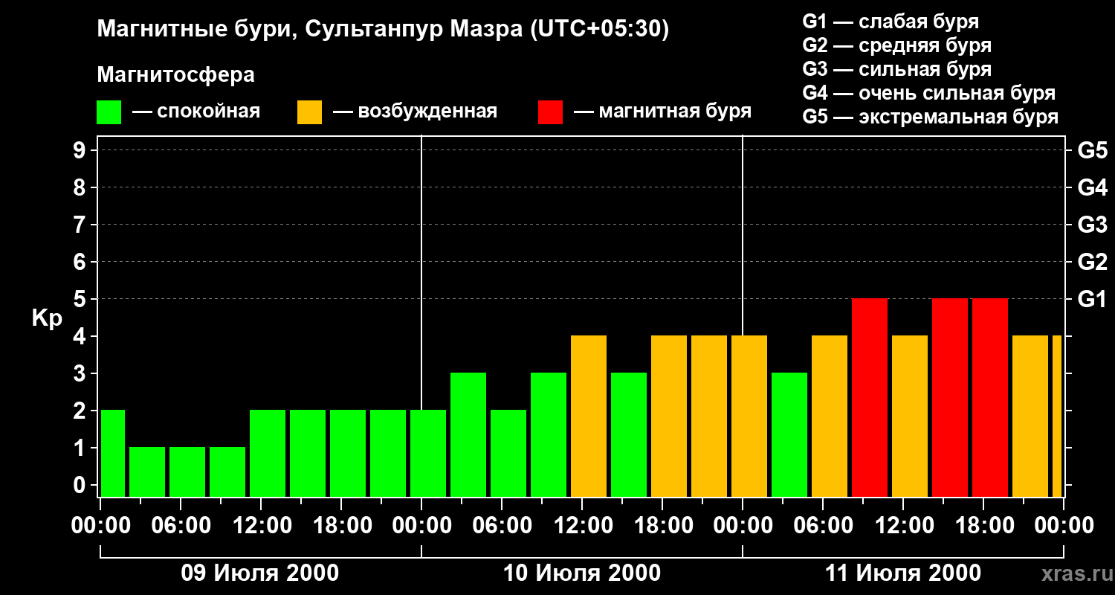The width and height of the screenshot is (1115, 595).
Task: Click the '10 Июля 2000' date label
Action: pyautogui.click(x=581, y=573)
